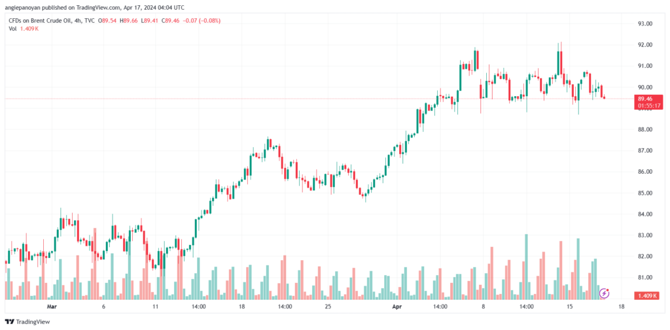This screenshot has width=670, height=330.
Task: Click the purple lightning bolt icon
Action: [604, 293]
